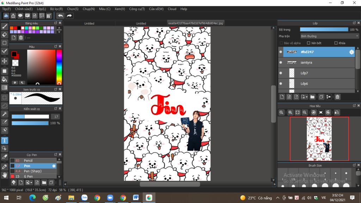
Task: Select the Lớp7 layer
Action: pyautogui.click(x=317, y=73)
